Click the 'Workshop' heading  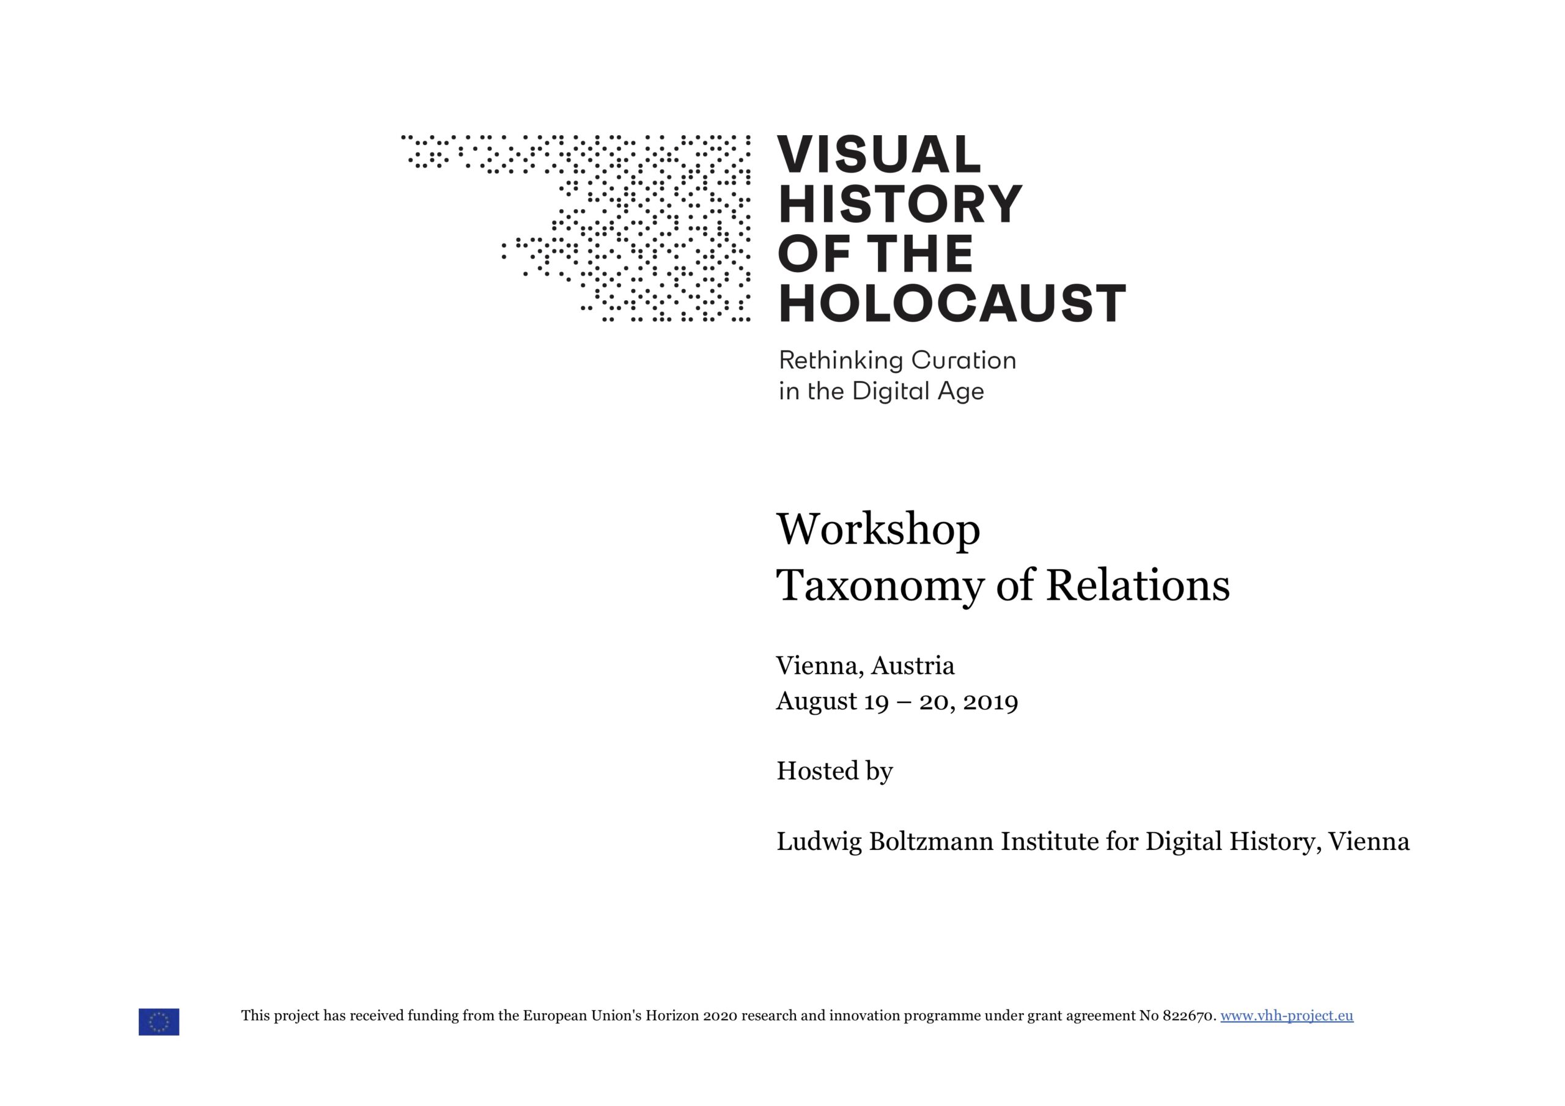point(878,530)
